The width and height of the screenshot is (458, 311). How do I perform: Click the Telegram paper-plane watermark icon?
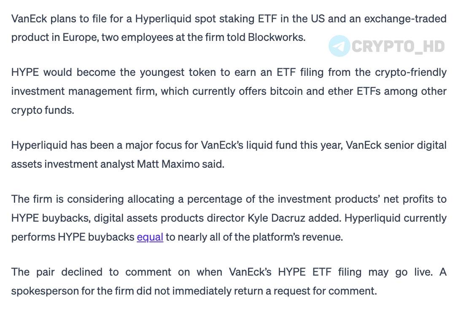[x=339, y=46]
